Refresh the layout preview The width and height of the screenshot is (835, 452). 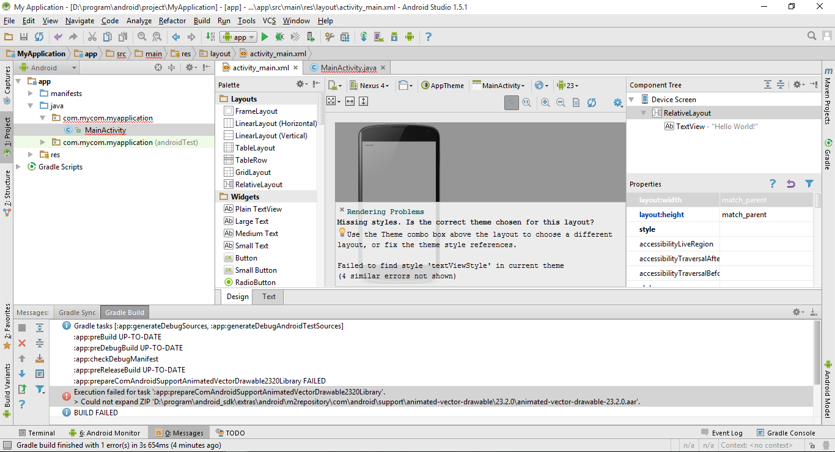click(x=592, y=103)
